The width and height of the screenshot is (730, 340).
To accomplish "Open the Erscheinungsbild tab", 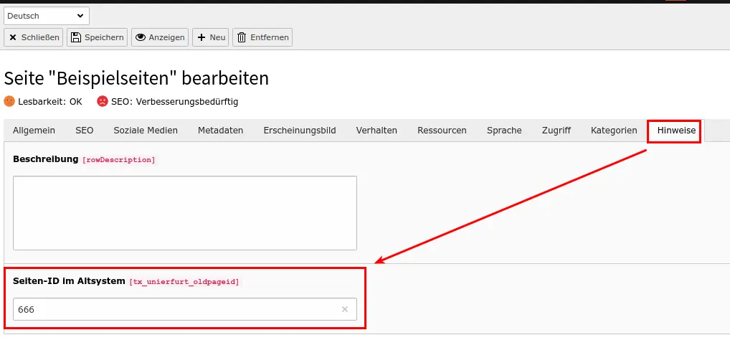I will pyautogui.click(x=299, y=131).
